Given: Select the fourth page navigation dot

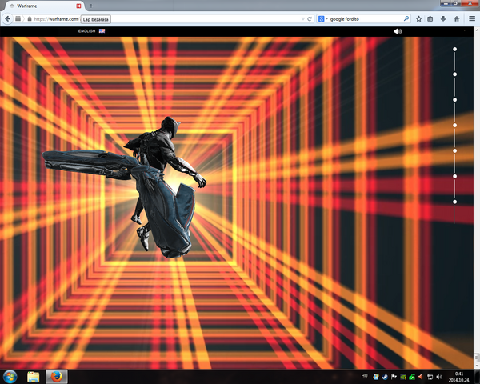Looking at the screenshot, I should click(x=455, y=126).
